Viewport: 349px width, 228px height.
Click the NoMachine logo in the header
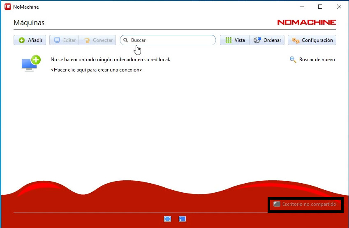[x=307, y=22]
